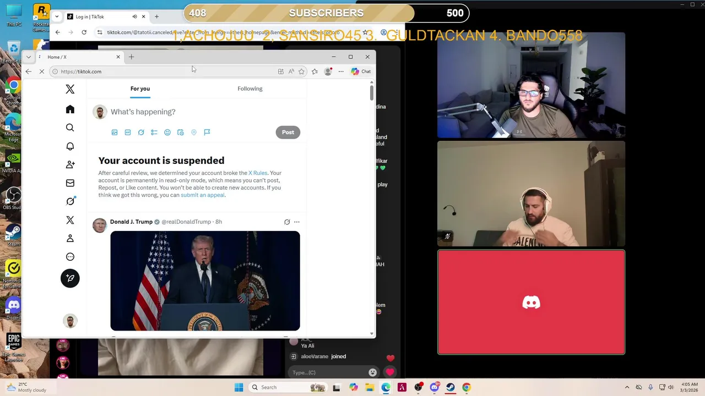Screen dimensions: 705x396
Task: Add media image icon in composer
Action: pyautogui.click(x=115, y=133)
